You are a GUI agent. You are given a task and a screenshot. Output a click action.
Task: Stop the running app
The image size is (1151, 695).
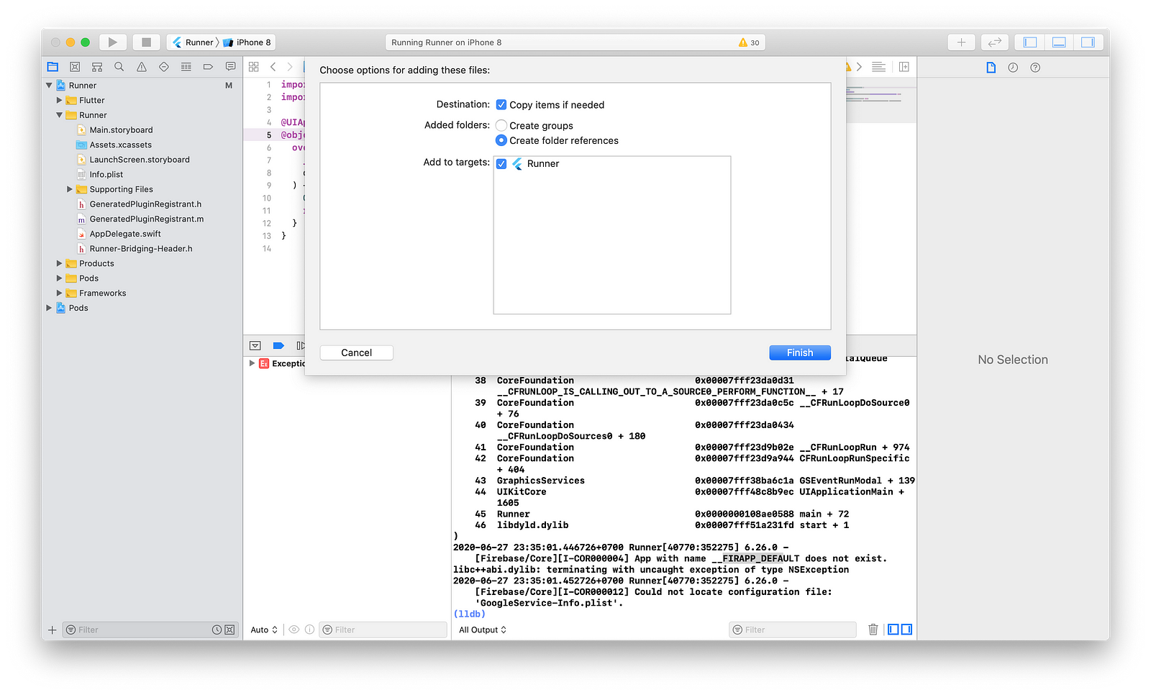click(146, 42)
